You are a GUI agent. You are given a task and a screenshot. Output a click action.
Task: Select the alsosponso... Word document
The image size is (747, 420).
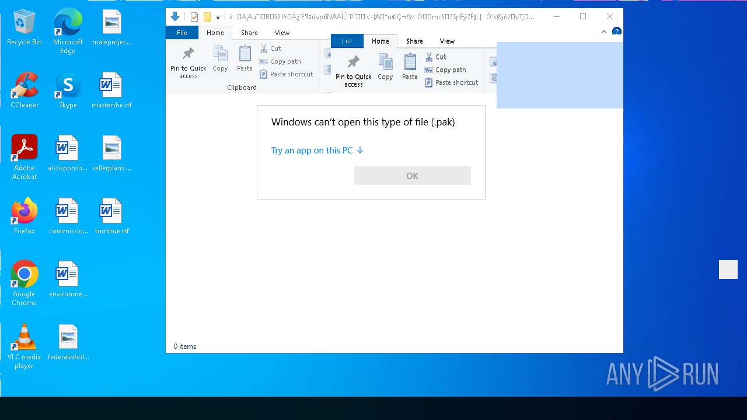[x=68, y=153]
